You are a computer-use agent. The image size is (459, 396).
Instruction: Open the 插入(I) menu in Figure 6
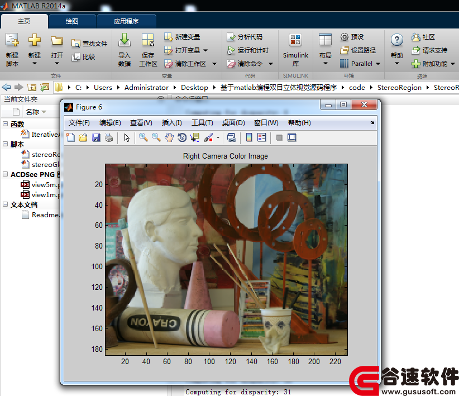click(x=172, y=123)
